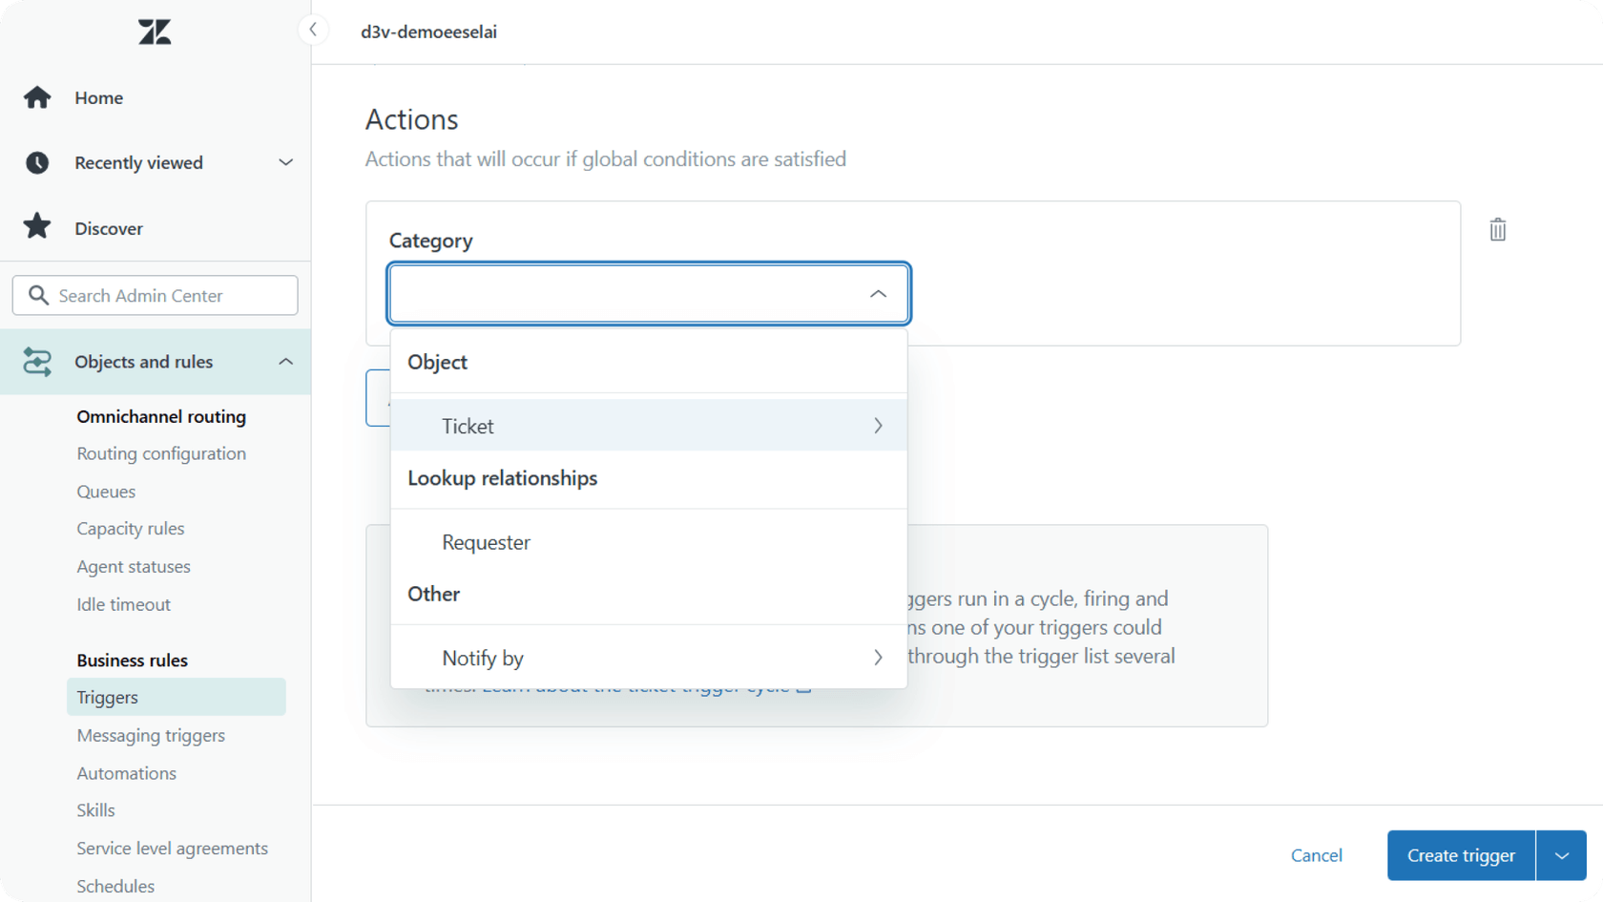The height and width of the screenshot is (902, 1603).
Task: Click the Cancel button
Action: tap(1316, 855)
